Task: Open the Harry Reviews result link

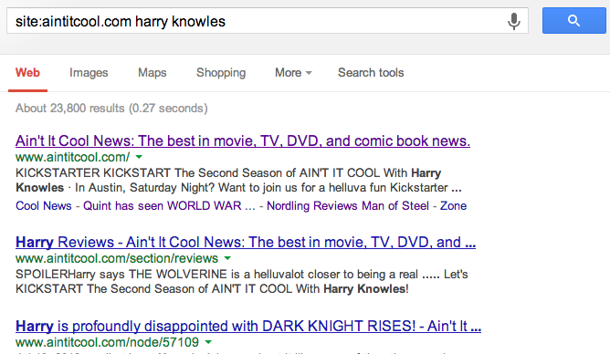Action: point(246,242)
